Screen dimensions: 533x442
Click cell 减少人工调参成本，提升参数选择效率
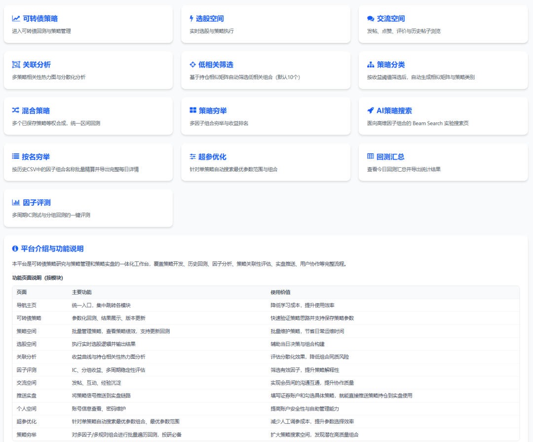click(x=312, y=421)
